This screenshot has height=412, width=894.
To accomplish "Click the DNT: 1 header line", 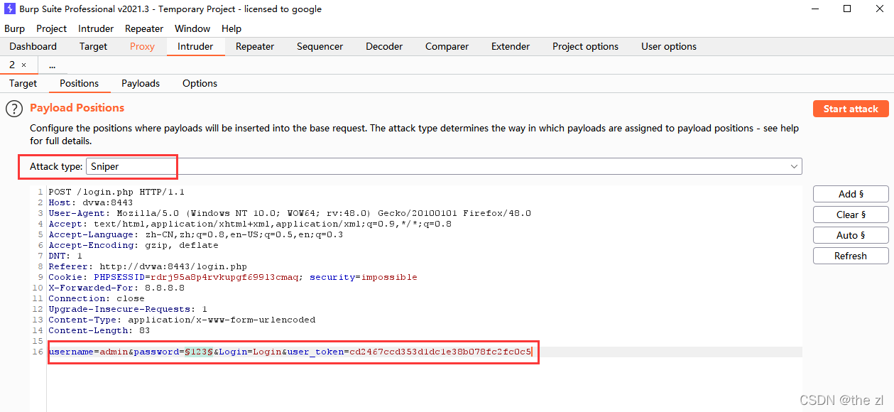I will click(x=65, y=256).
